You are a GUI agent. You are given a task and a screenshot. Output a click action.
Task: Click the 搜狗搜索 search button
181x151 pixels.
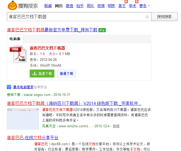[x=164, y=17]
